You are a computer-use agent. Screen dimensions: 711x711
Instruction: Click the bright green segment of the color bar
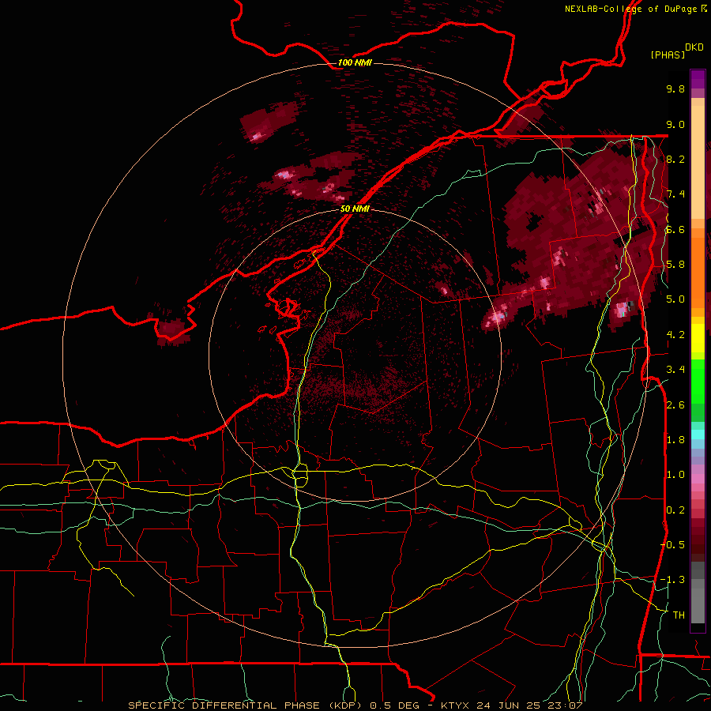click(698, 381)
